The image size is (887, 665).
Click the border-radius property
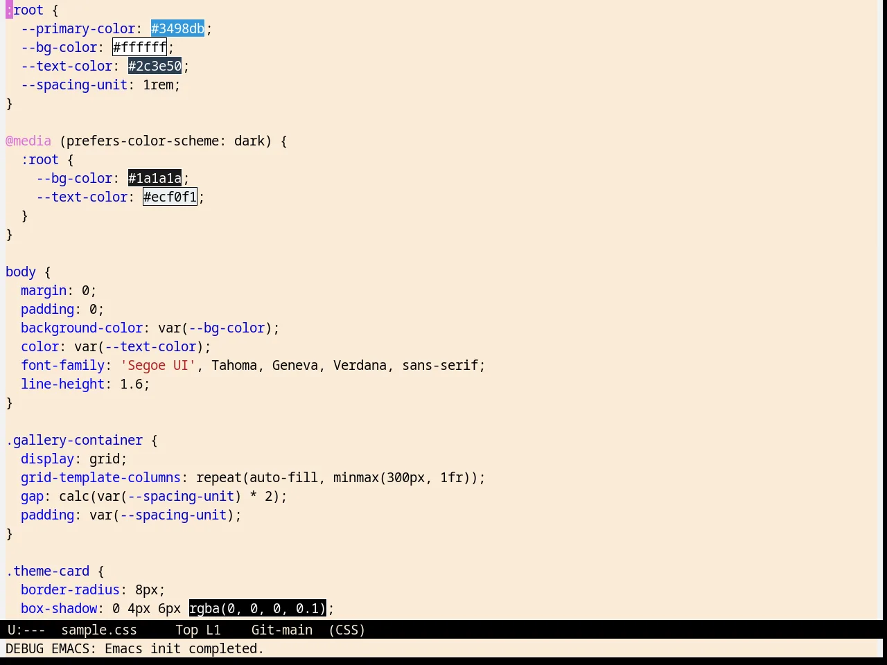point(71,589)
